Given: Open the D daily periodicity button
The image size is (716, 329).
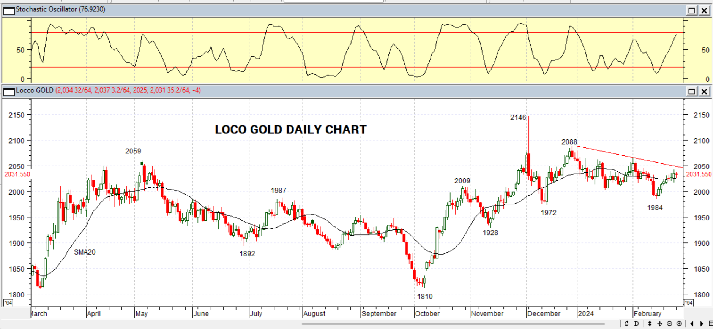Looking at the screenshot, I should (637, 324).
